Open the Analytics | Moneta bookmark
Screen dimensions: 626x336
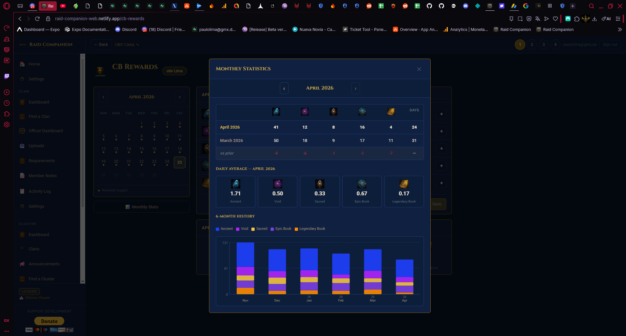[x=466, y=30]
